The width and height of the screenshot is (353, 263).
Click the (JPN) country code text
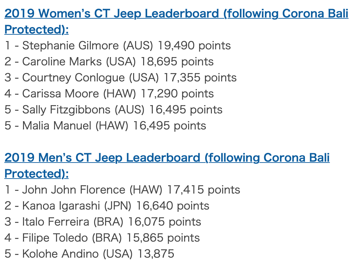[x=117, y=206]
